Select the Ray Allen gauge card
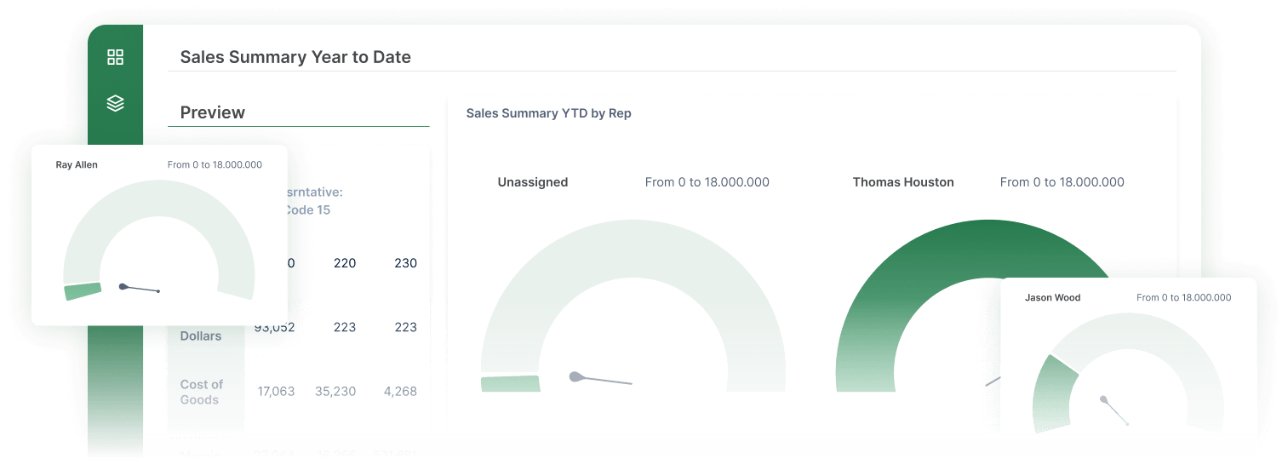Screen dimensions: 1288x459 pyautogui.click(x=159, y=234)
